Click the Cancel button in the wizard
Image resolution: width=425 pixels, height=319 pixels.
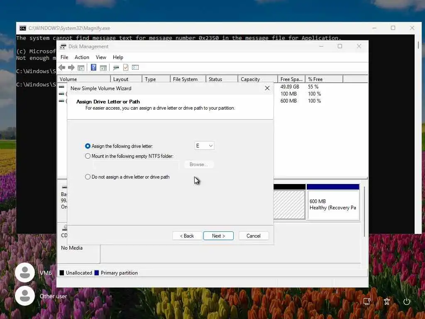pos(254,236)
